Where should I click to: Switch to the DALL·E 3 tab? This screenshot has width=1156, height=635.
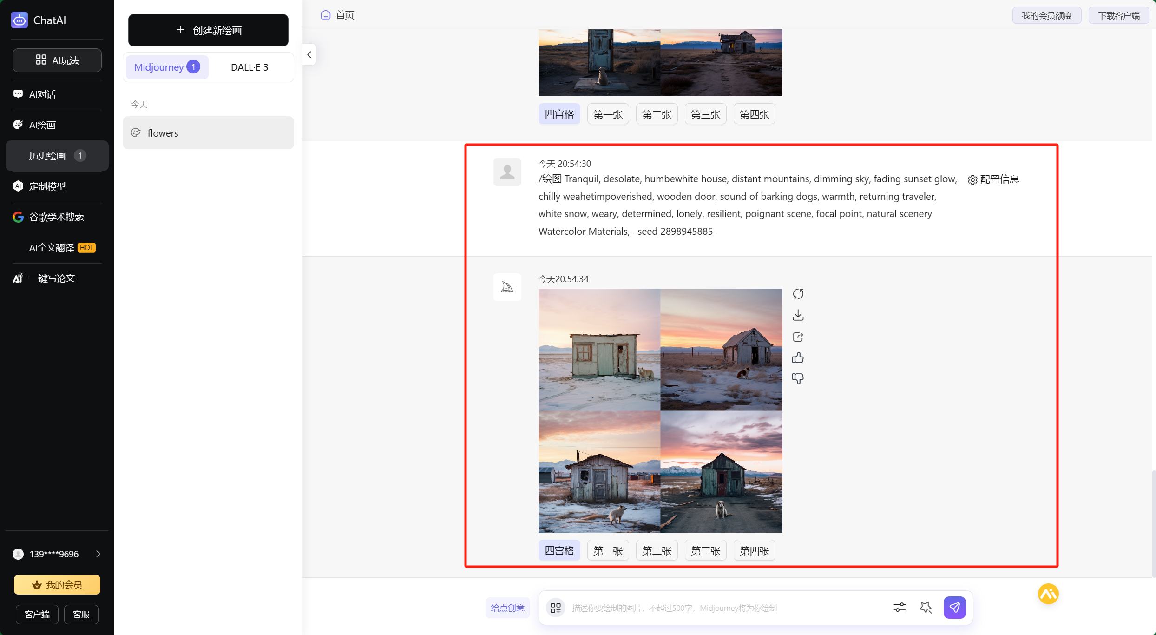(x=250, y=67)
